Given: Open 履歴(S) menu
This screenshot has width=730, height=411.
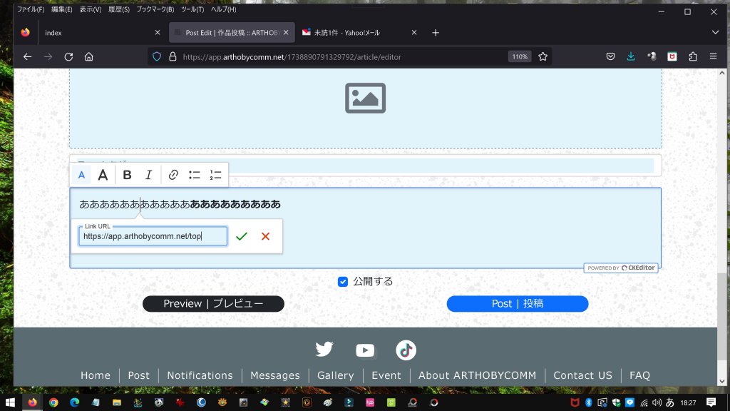Looking at the screenshot, I should pos(119,9).
